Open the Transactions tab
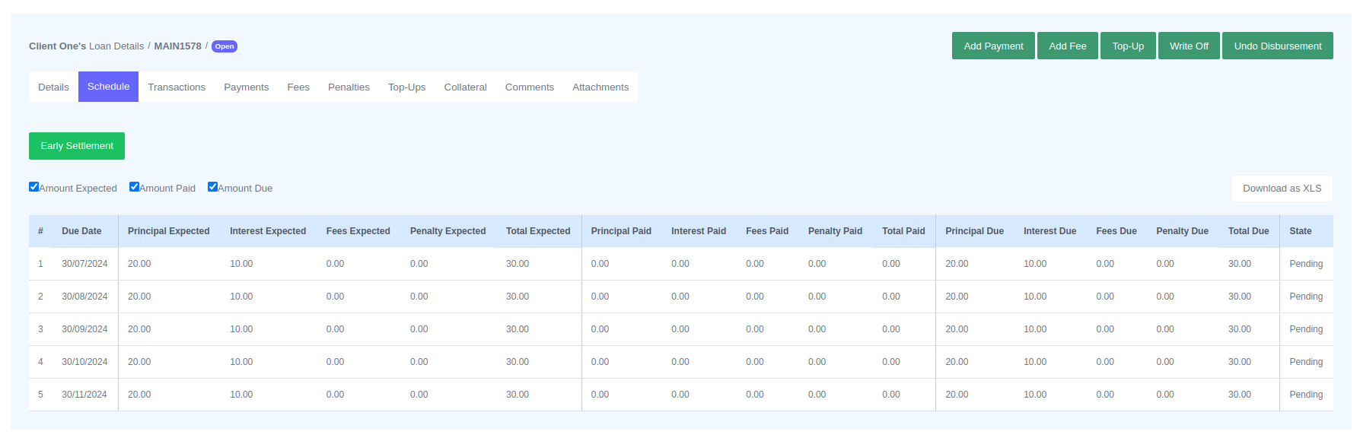The width and height of the screenshot is (1360, 441). coord(177,87)
